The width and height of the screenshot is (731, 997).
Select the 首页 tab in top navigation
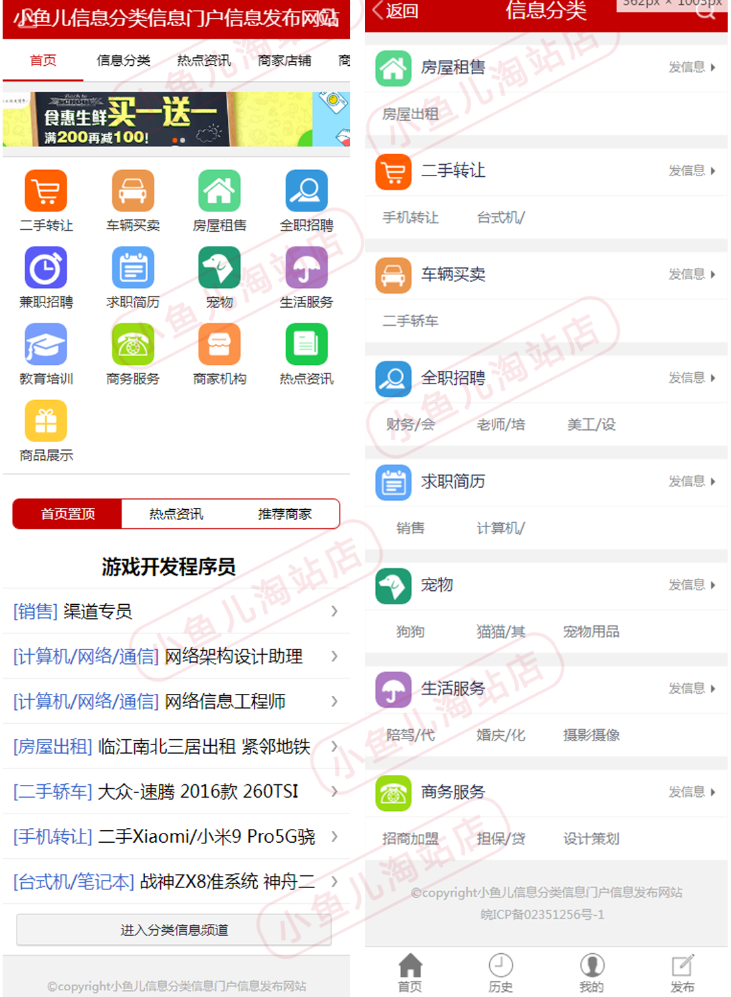click(x=43, y=60)
